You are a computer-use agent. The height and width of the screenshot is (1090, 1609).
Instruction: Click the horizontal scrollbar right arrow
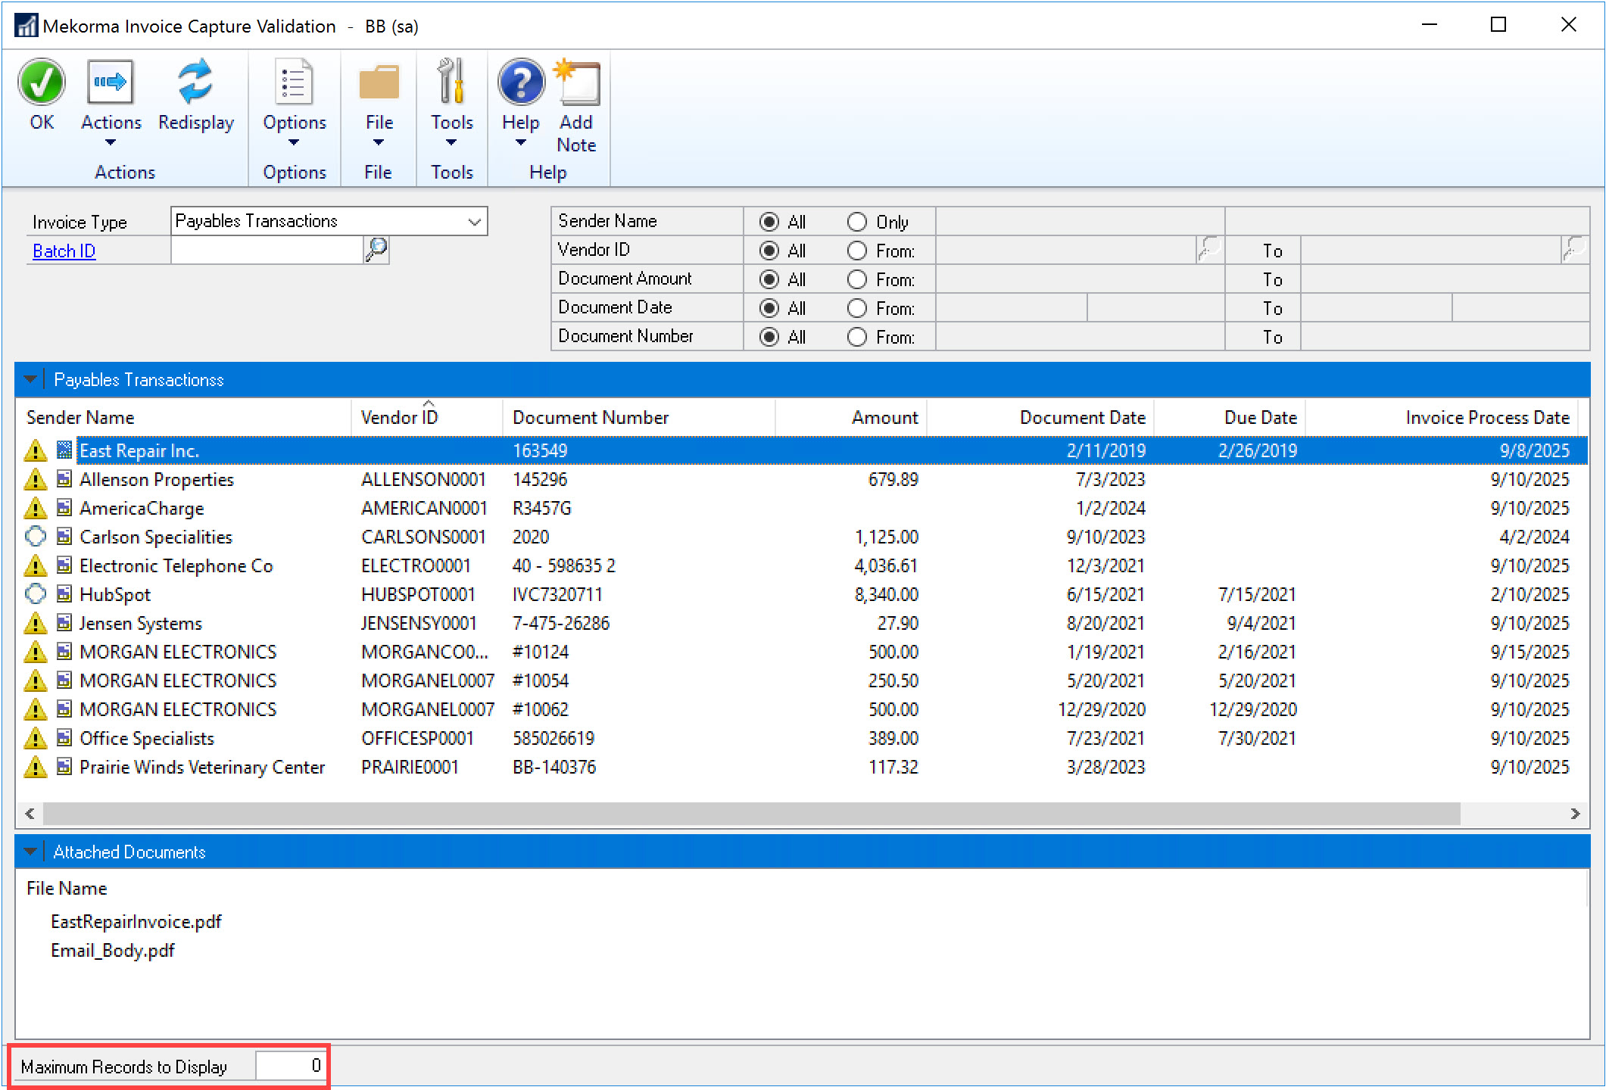pos(1575,814)
